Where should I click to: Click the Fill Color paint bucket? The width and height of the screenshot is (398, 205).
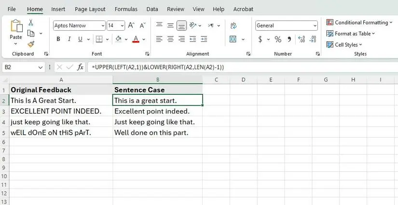pyautogui.click(x=118, y=39)
